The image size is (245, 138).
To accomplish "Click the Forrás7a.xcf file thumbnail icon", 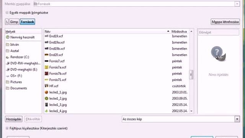I will pyautogui.click(x=46, y=67).
